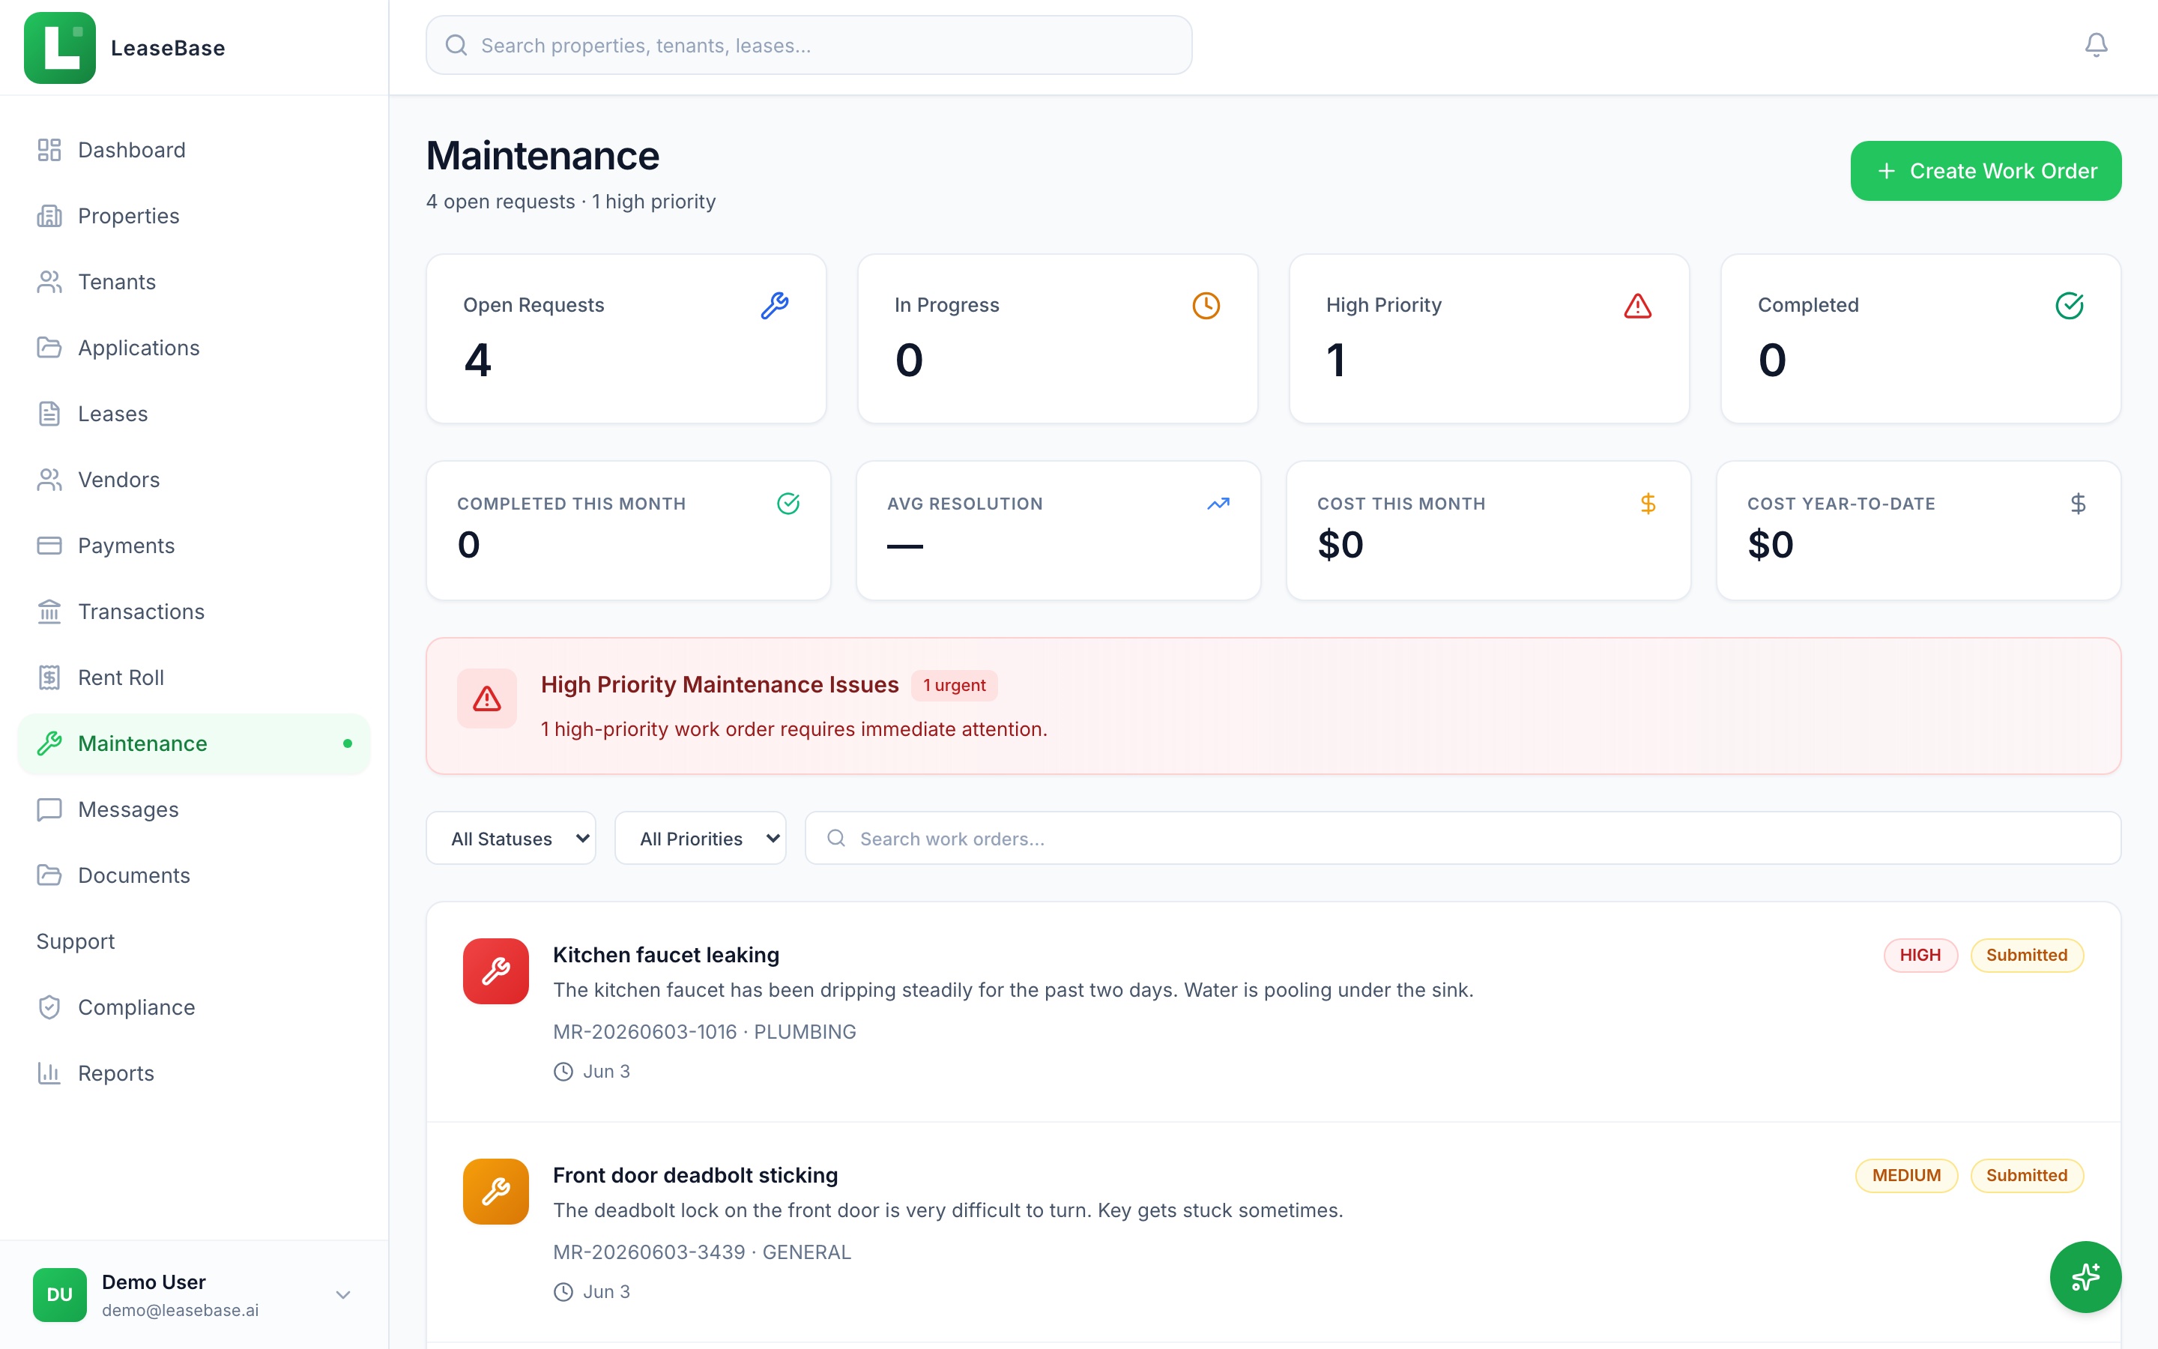This screenshot has width=2158, height=1349.
Task: Click the Leases document icon
Action: click(49, 414)
